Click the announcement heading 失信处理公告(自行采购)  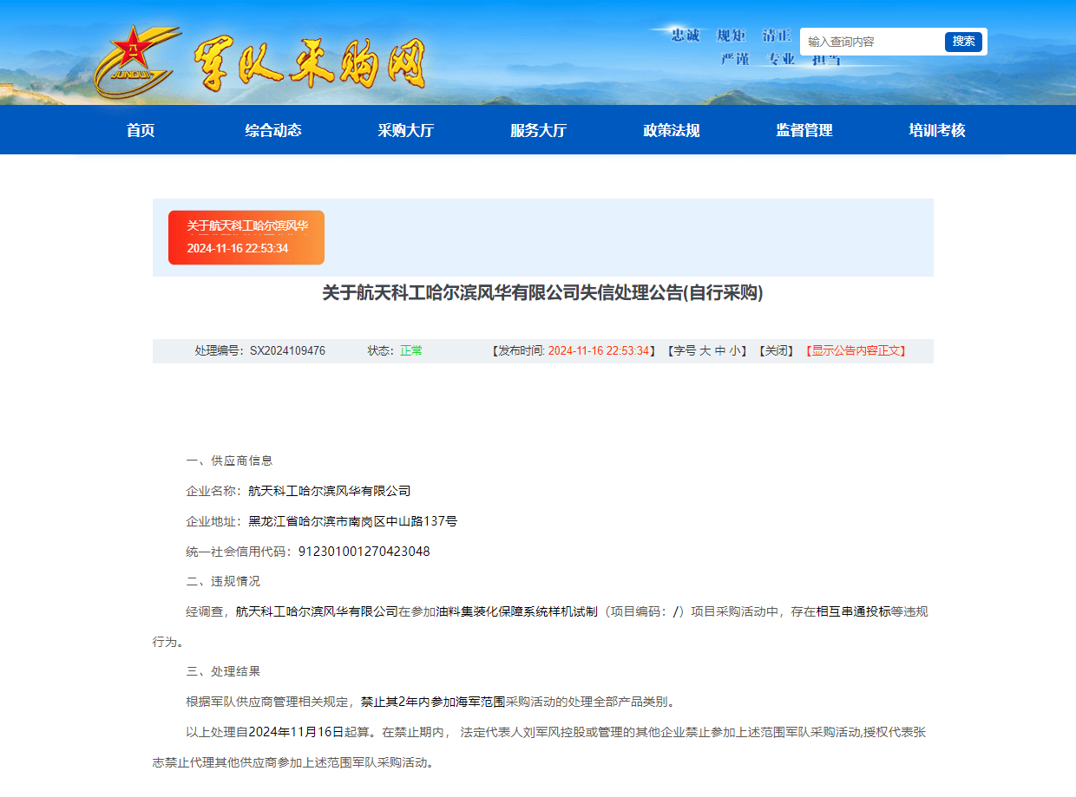pos(542,293)
